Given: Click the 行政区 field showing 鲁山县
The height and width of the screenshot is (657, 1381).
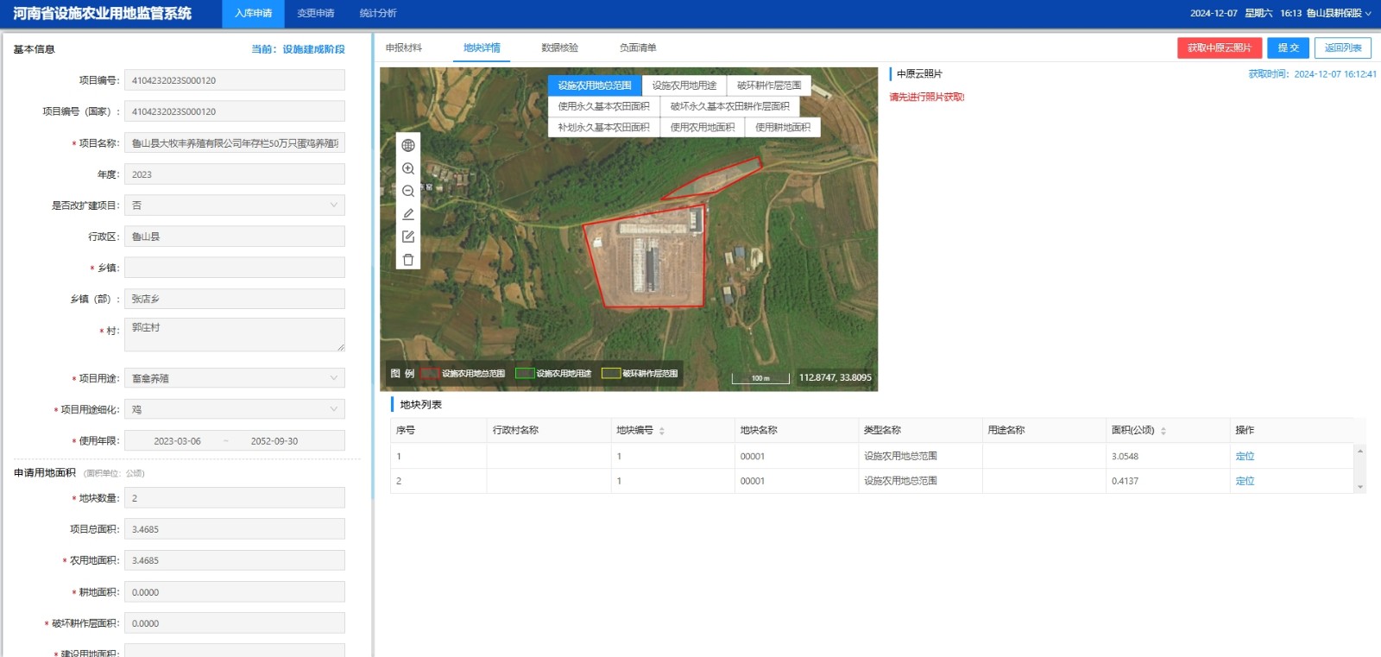Looking at the screenshot, I should coord(235,237).
